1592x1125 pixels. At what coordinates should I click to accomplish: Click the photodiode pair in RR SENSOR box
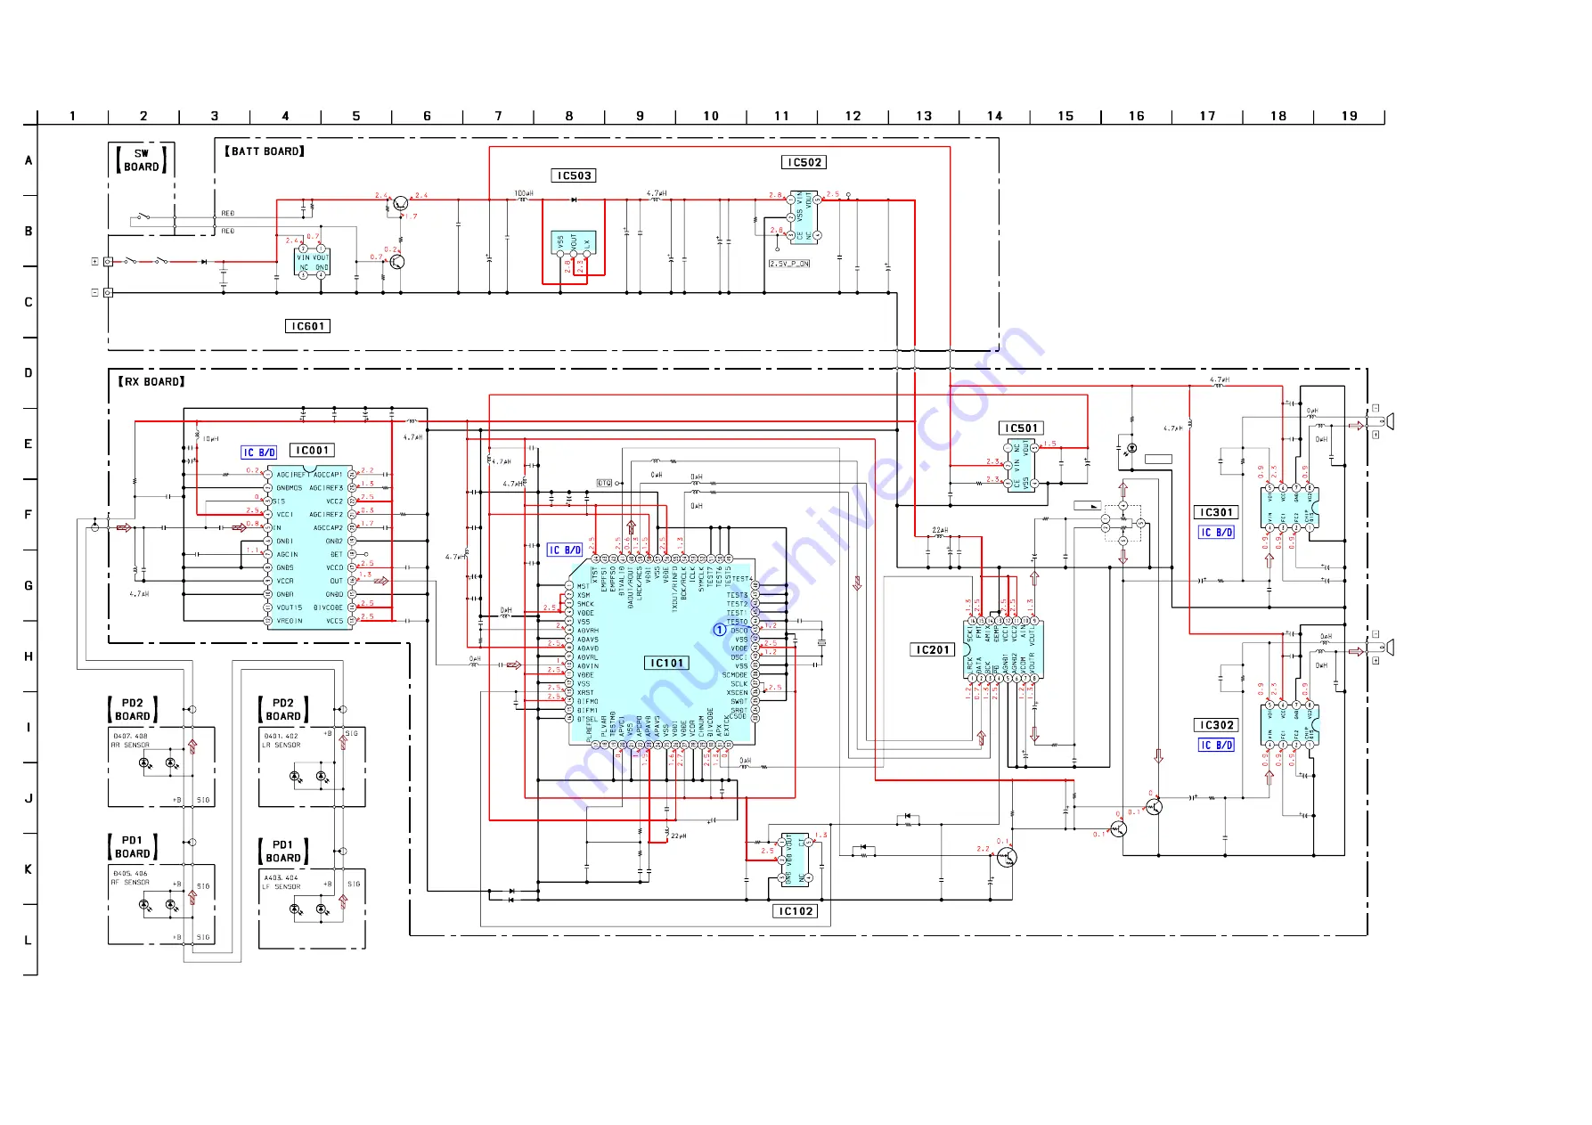159,764
